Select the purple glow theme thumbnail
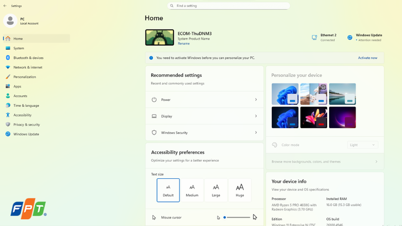Screen dimensions: 402x226 tap(343, 118)
